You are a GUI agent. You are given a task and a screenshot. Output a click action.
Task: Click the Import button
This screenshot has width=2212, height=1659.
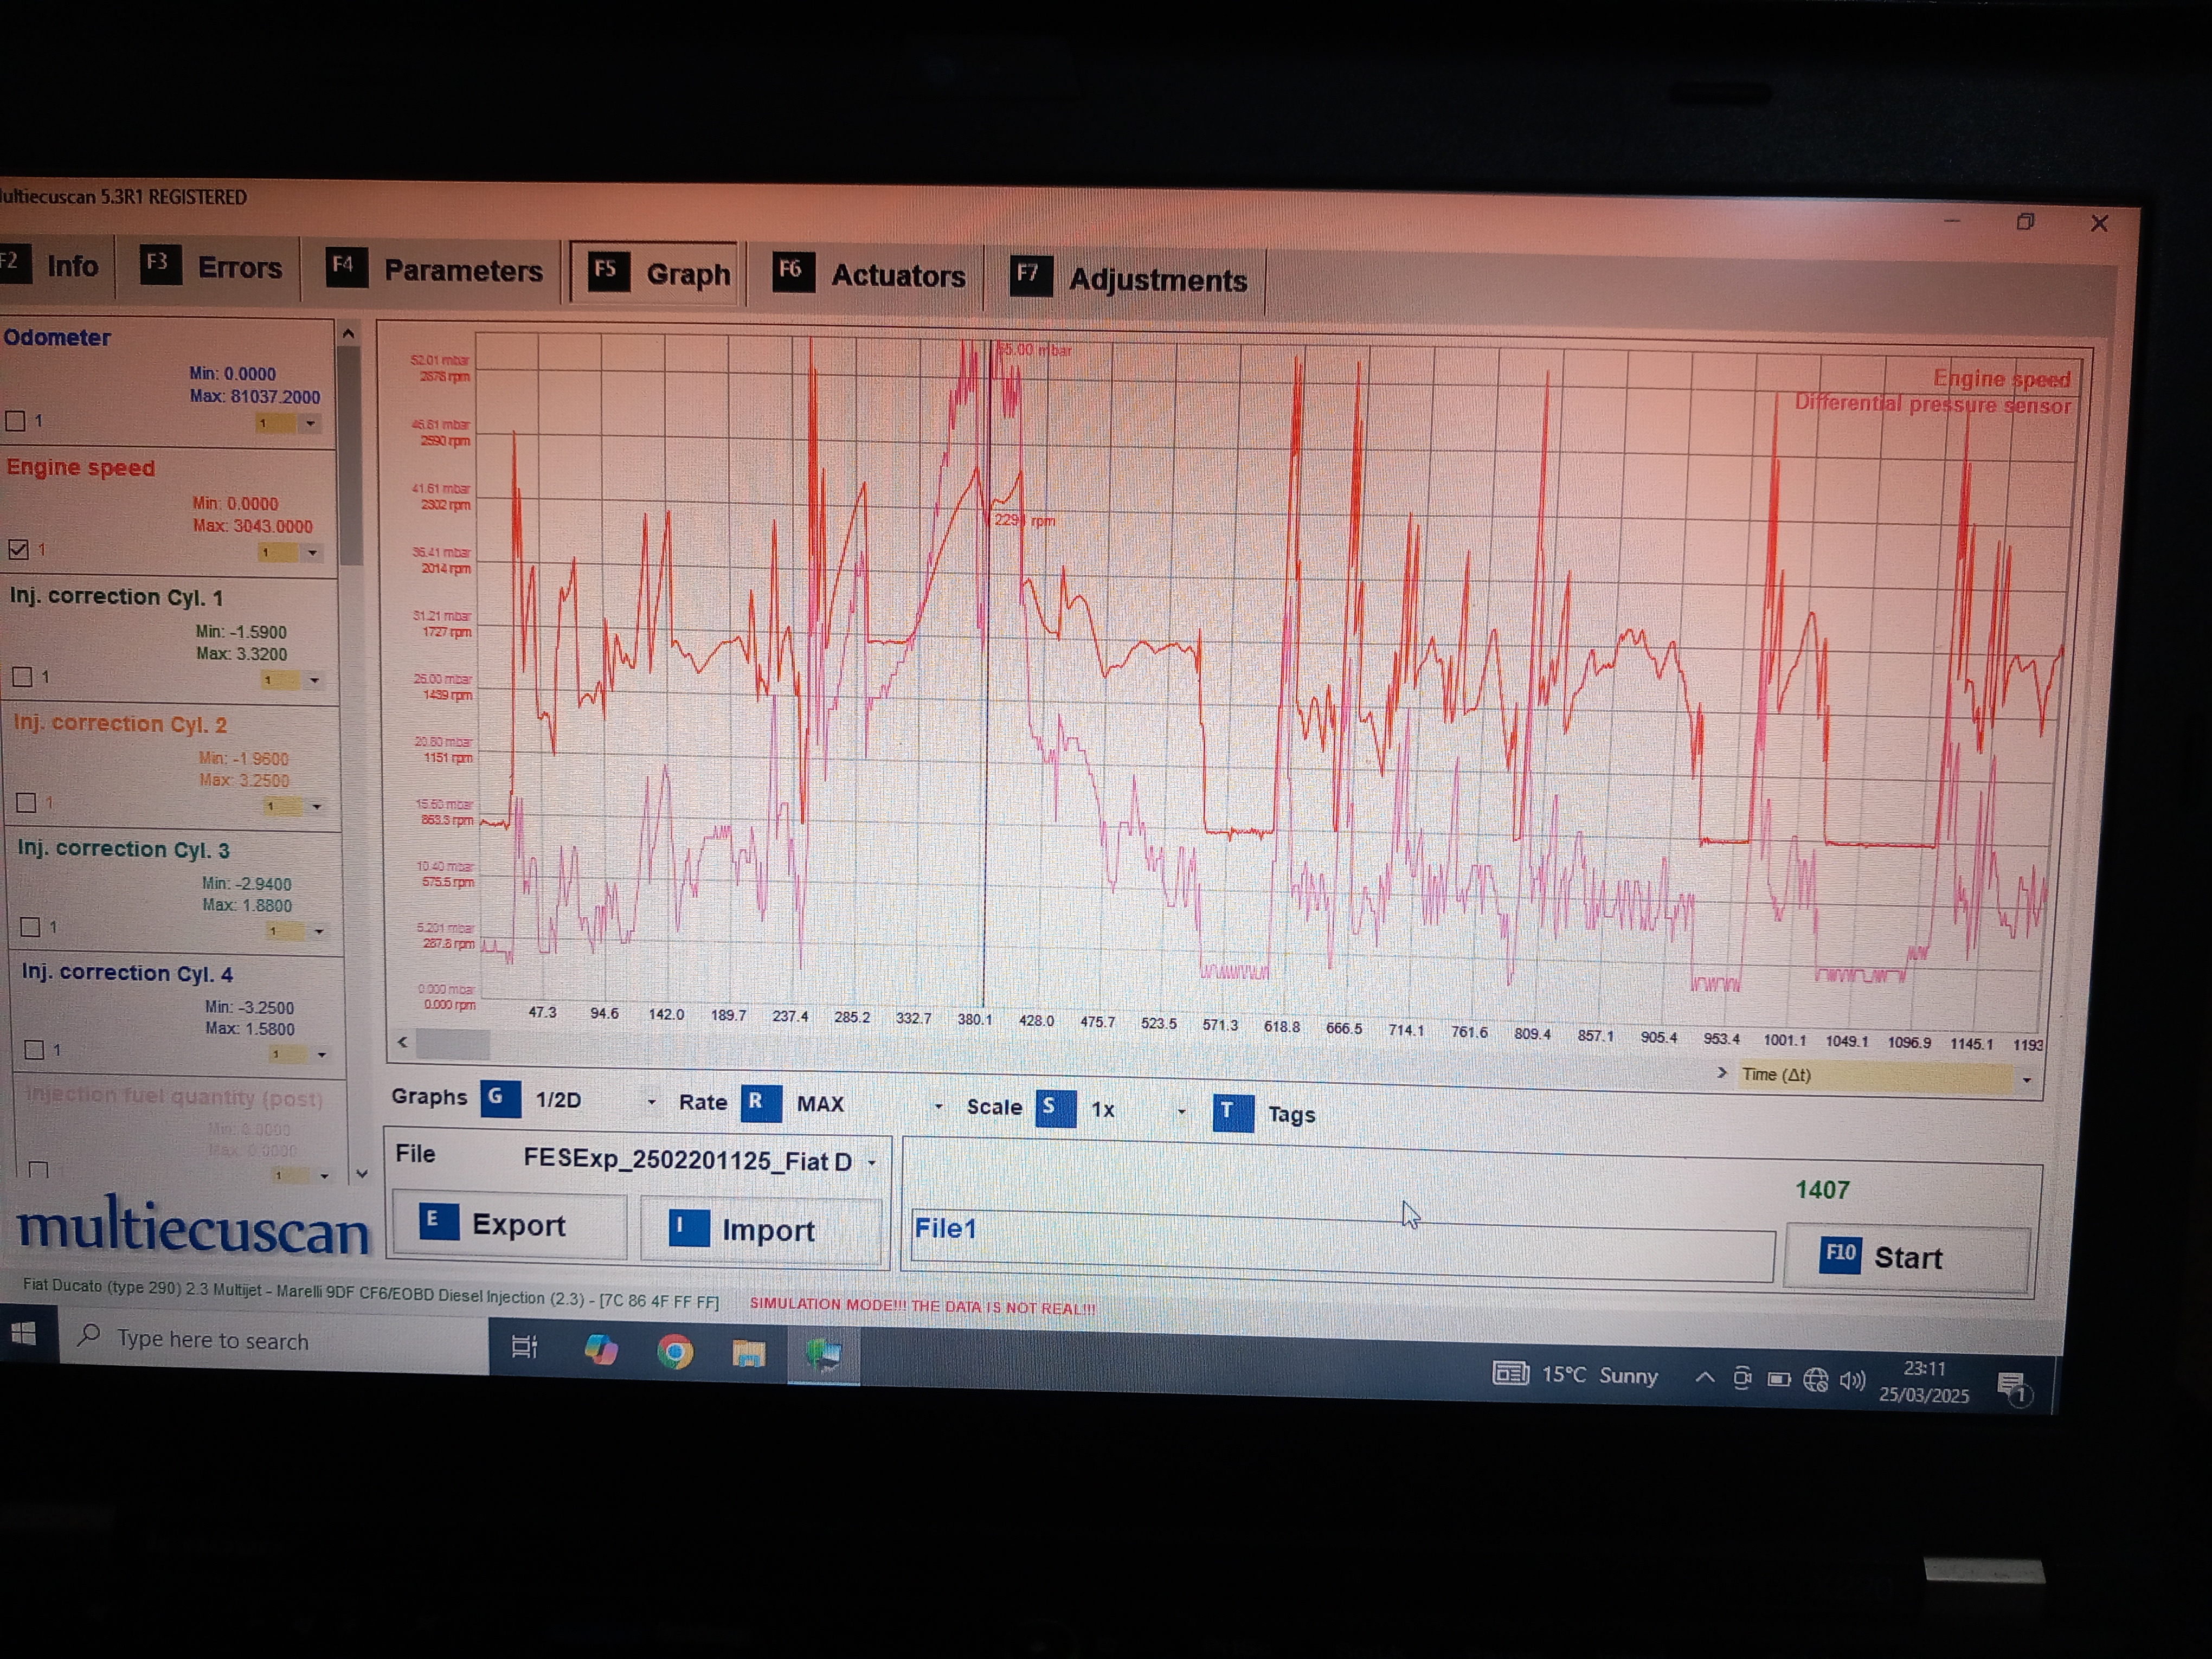762,1229
